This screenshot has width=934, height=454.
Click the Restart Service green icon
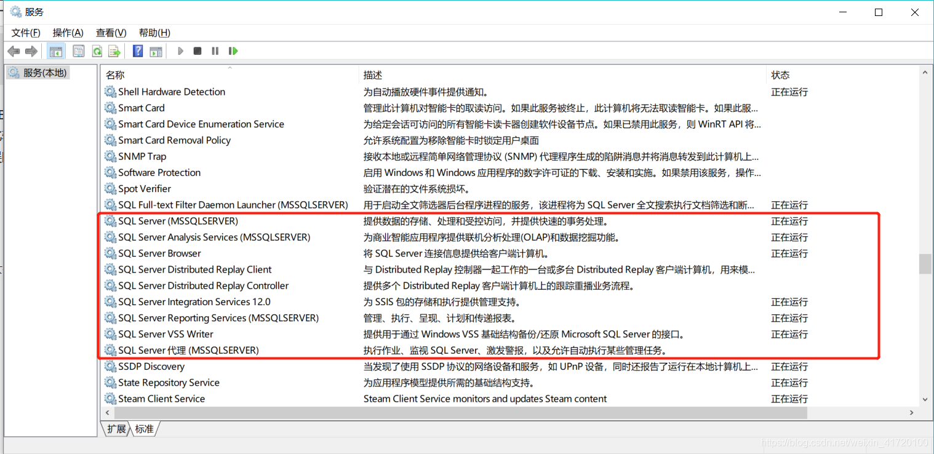point(233,51)
